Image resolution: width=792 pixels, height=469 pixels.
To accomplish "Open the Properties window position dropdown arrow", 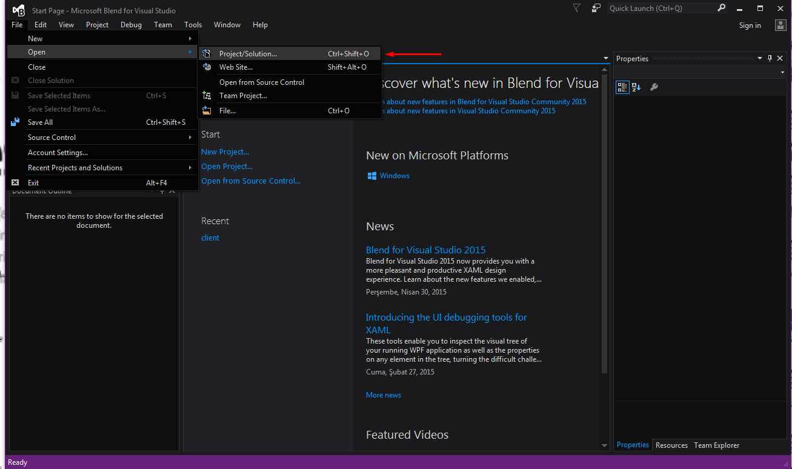I will [760, 59].
